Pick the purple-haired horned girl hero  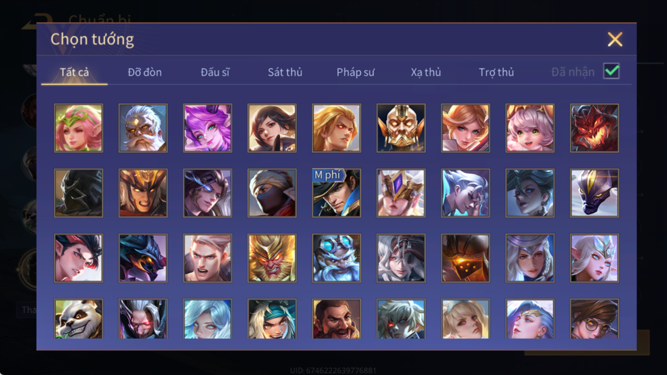208,128
